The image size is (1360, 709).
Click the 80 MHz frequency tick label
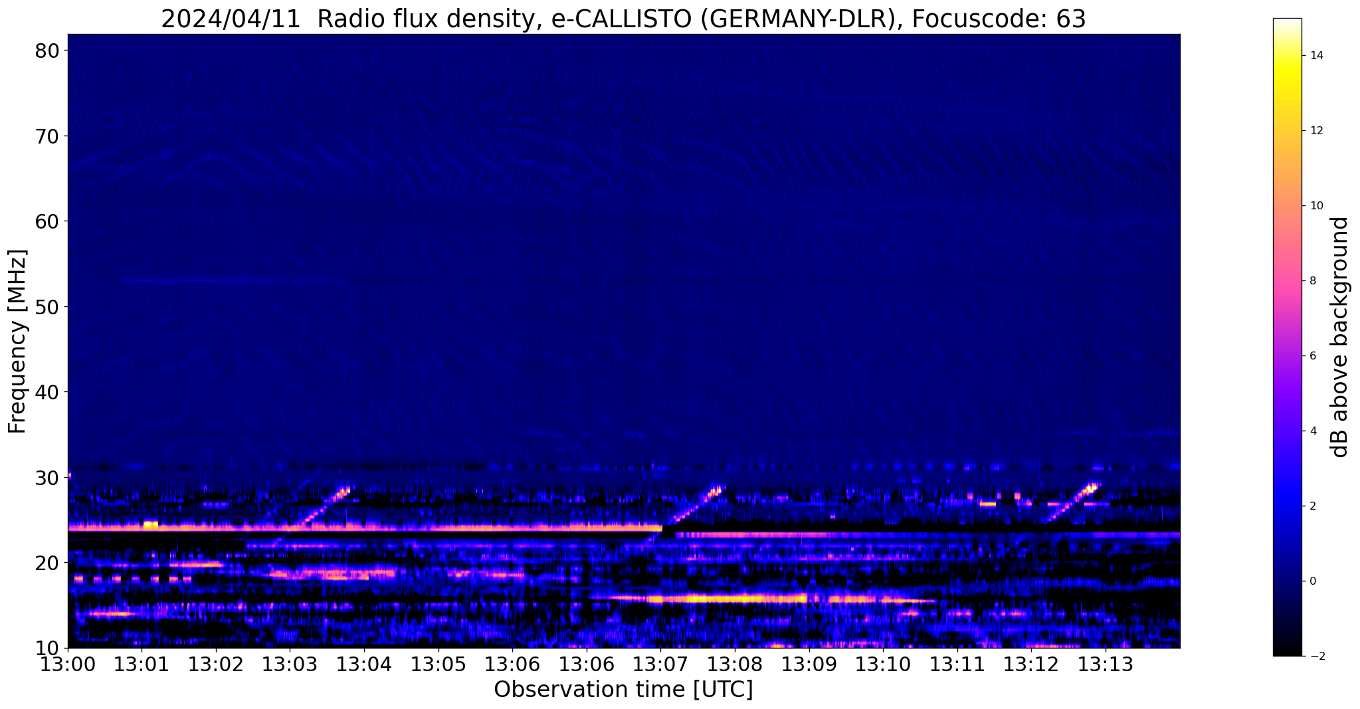pyautogui.click(x=47, y=51)
